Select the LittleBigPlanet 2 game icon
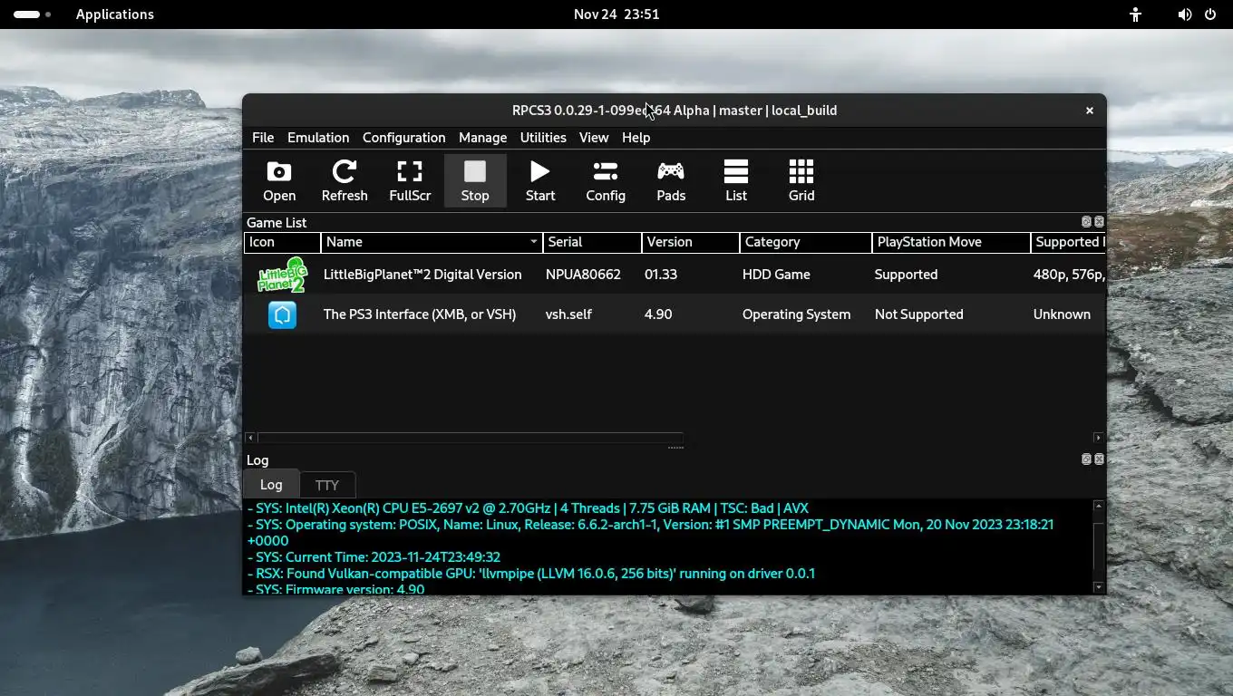Image resolution: width=1233 pixels, height=696 pixels. pyautogui.click(x=282, y=275)
